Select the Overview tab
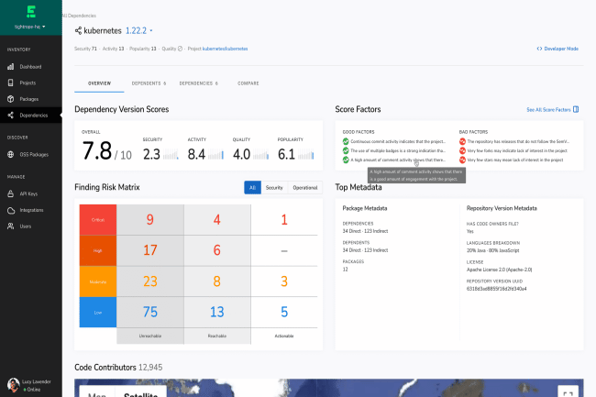This screenshot has width=596, height=397. [x=99, y=83]
